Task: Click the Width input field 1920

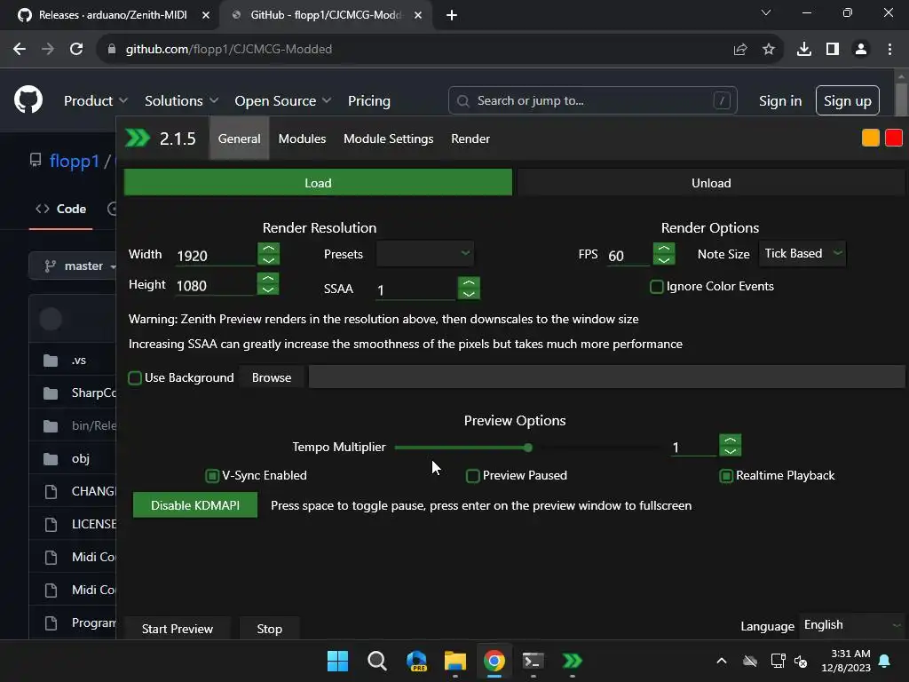Action: [215, 256]
